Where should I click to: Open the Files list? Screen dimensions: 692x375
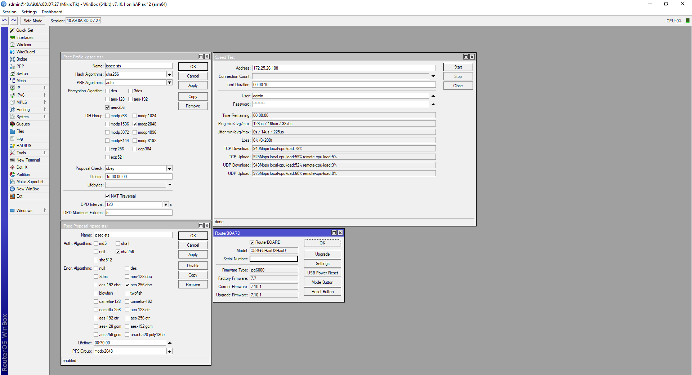click(20, 131)
